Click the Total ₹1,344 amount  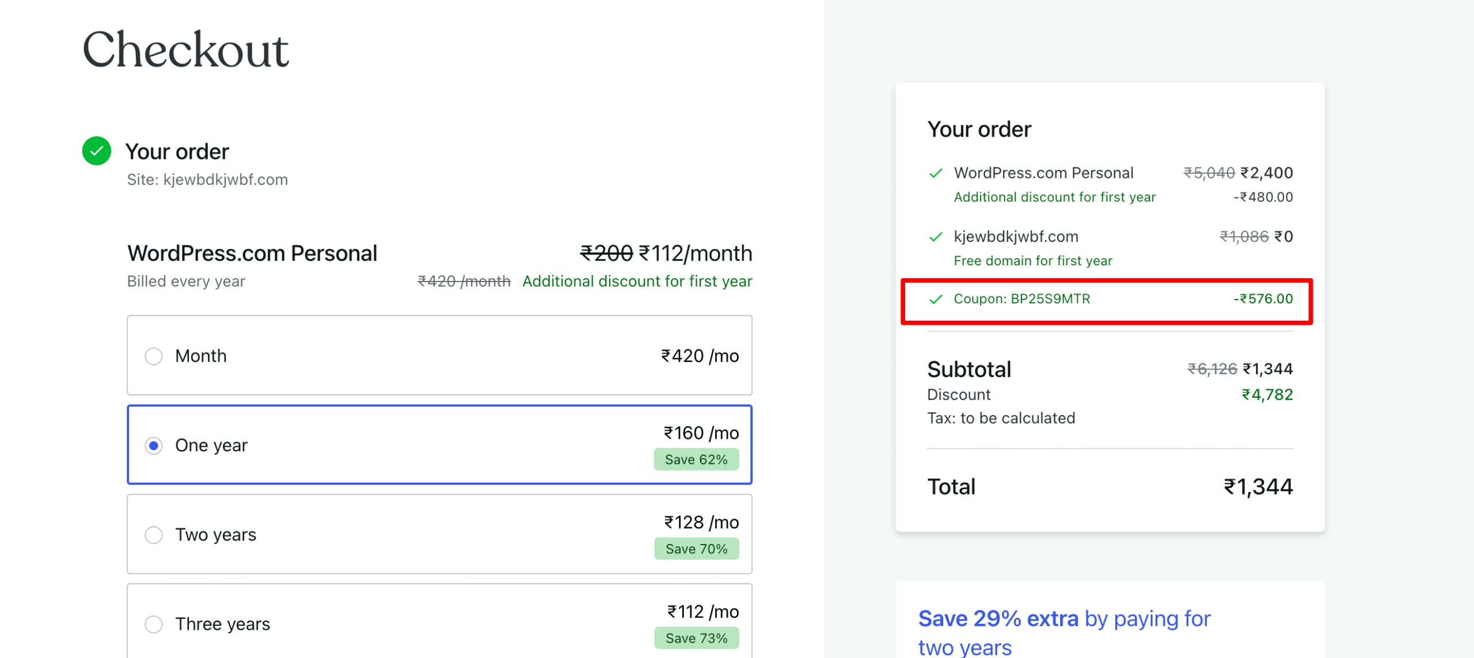click(x=1258, y=487)
